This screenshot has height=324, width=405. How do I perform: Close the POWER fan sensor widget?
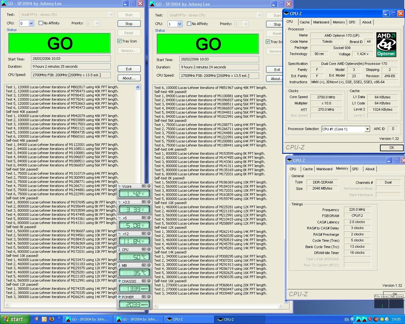point(149,297)
